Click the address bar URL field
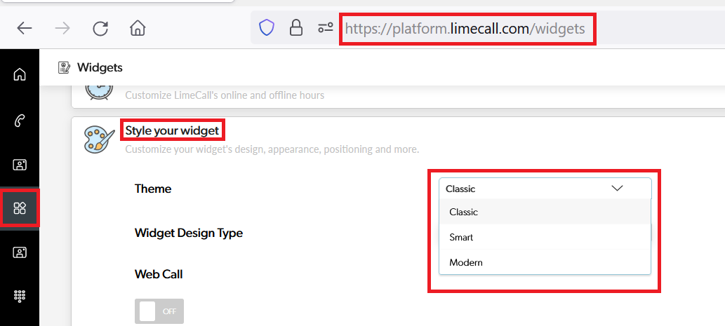 465,29
